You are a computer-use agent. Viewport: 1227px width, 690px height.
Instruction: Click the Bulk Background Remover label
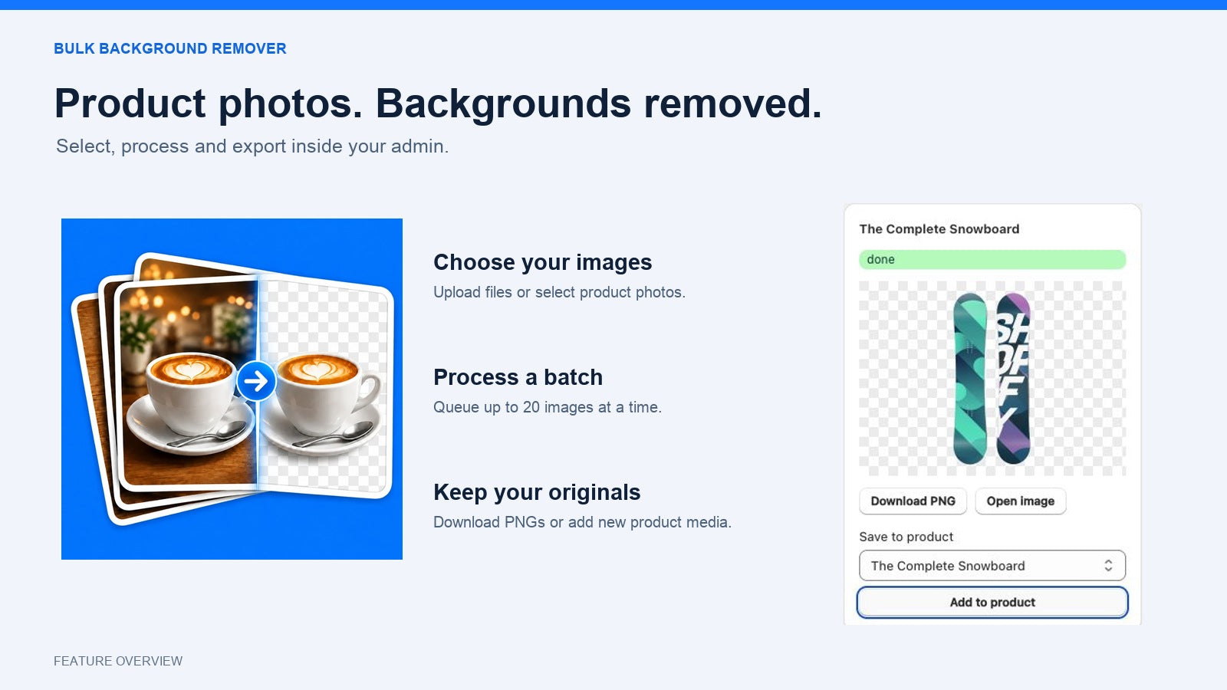click(170, 48)
